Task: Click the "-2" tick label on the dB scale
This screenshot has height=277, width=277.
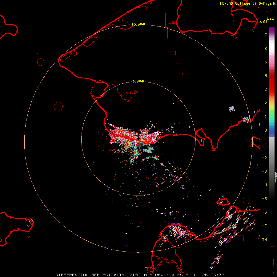Action: (x=264, y=158)
